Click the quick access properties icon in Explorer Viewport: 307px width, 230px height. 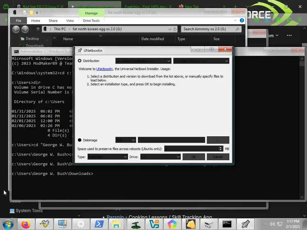click(25, 13)
